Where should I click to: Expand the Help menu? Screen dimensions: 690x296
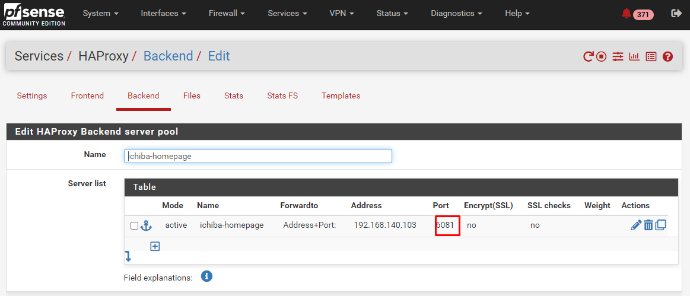point(517,14)
